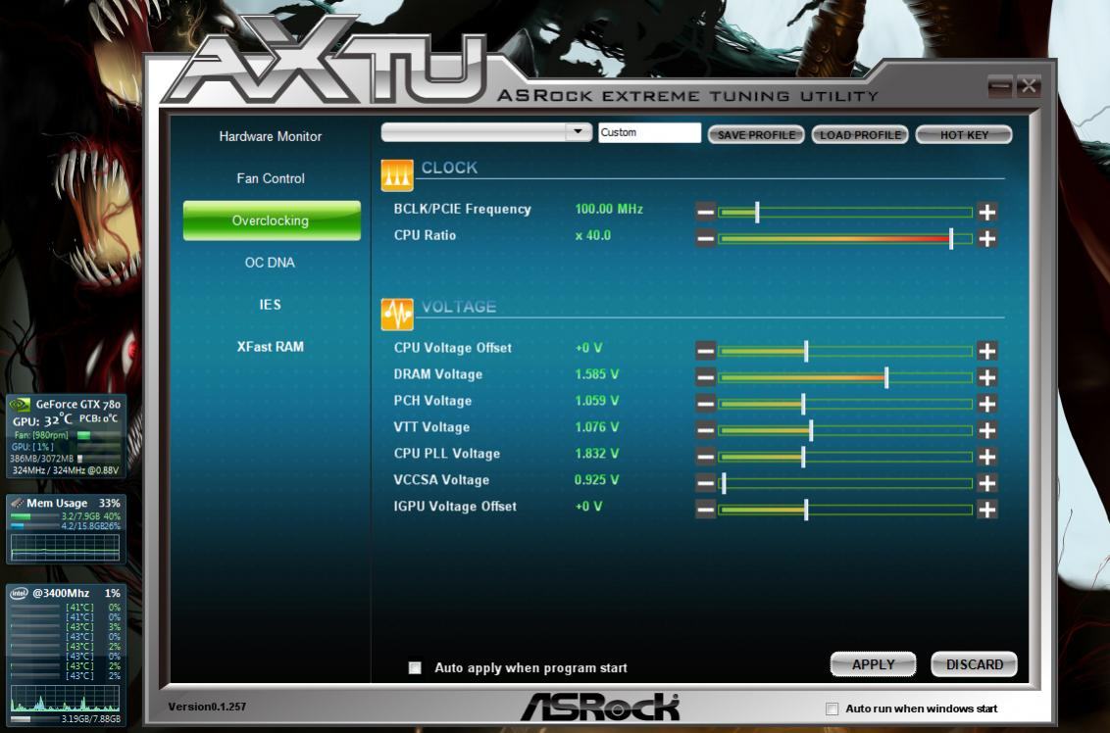Image resolution: width=1110 pixels, height=733 pixels.
Task: Open the IES page
Action: click(270, 304)
